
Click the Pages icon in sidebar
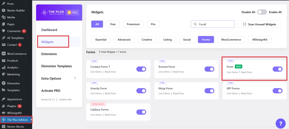point(3,24)
